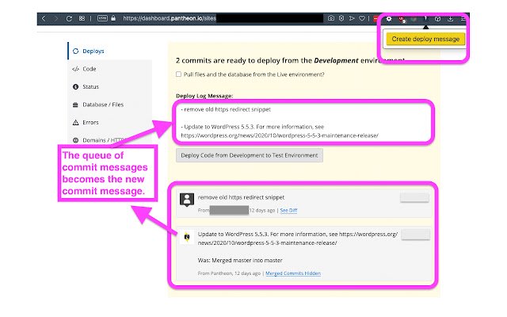Click the Domains globe icon
507x317 pixels.
76,140
